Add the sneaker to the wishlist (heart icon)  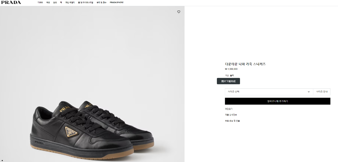click(179, 12)
